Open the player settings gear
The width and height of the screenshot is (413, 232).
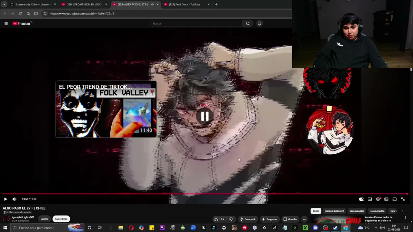tap(378, 199)
